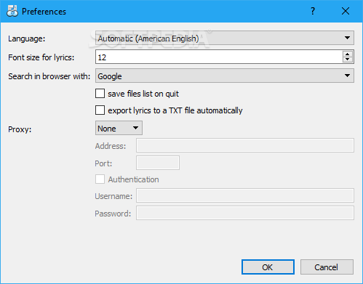
Task: Click the search engine dropdown arrow
Action: [347, 76]
